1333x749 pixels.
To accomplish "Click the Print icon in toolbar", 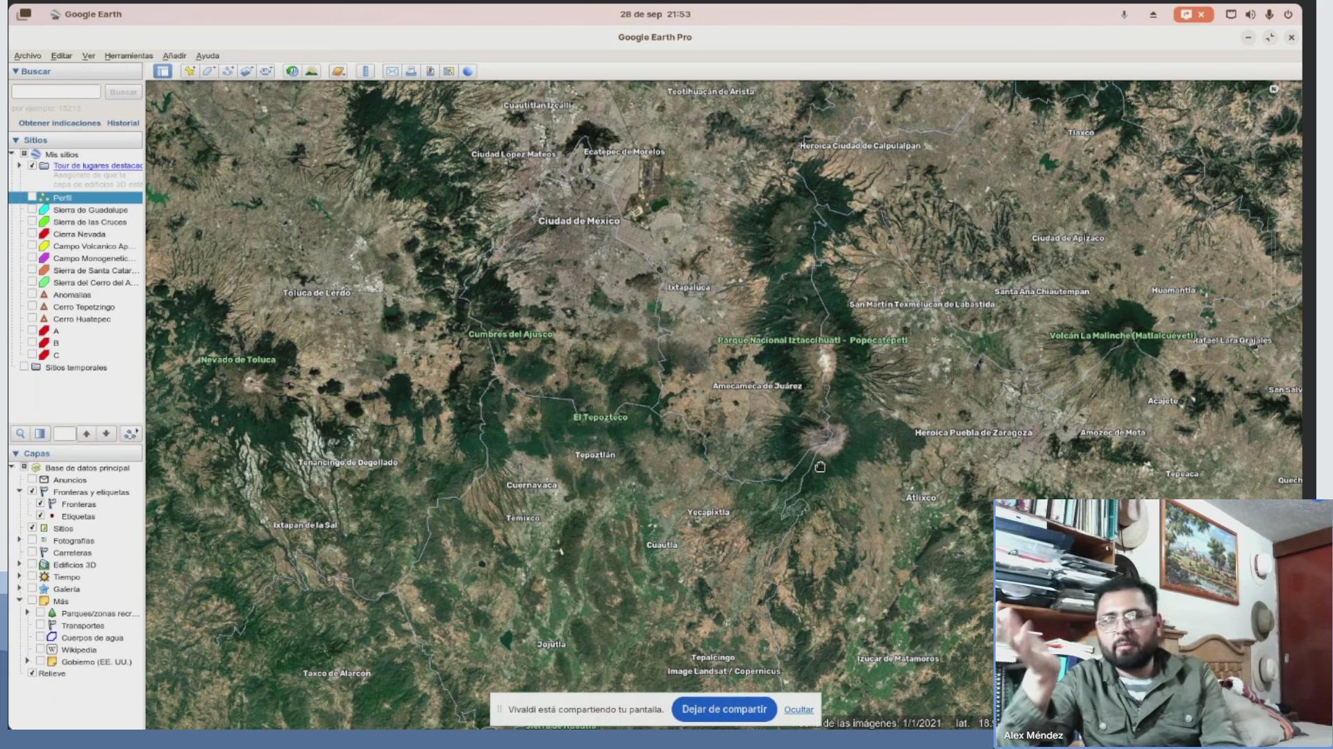I will (x=411, y=71).
